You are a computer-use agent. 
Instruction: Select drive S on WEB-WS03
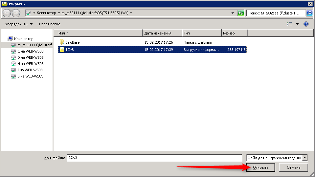pyautogui.click(x=30, y=76)
